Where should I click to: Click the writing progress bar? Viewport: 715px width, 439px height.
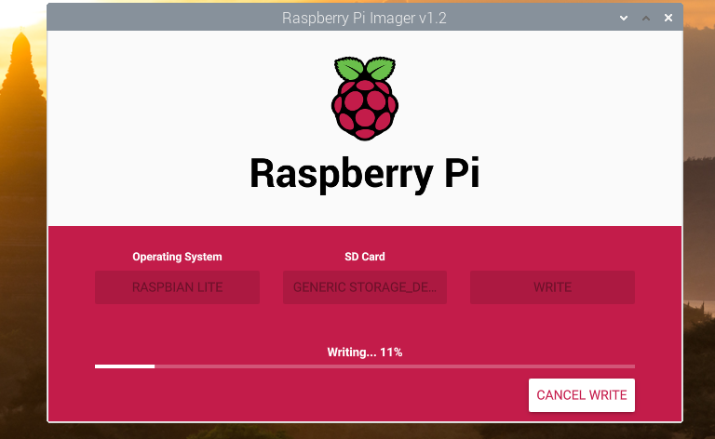365,366
